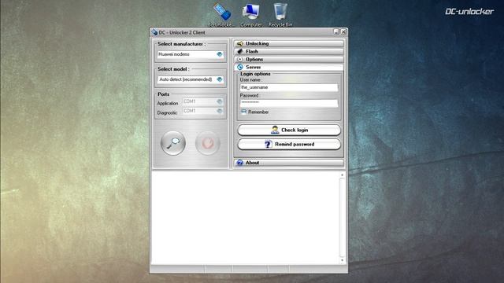504x283 pixels.
Task: Expand the Flash section
Action: click(289, 51)
